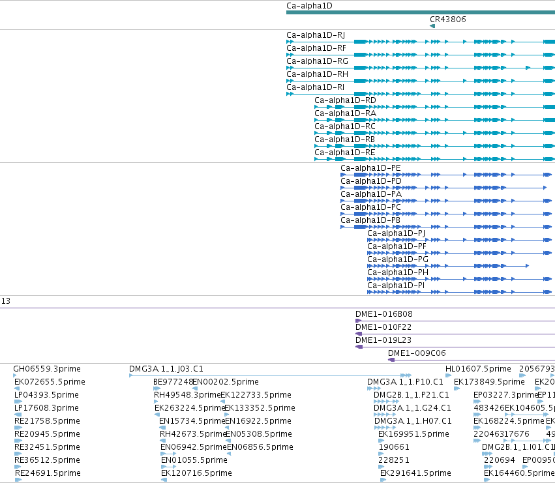Open EST EK263224.5prime
The height and width of the screenshot is (483, 555).
coord(190,408)
